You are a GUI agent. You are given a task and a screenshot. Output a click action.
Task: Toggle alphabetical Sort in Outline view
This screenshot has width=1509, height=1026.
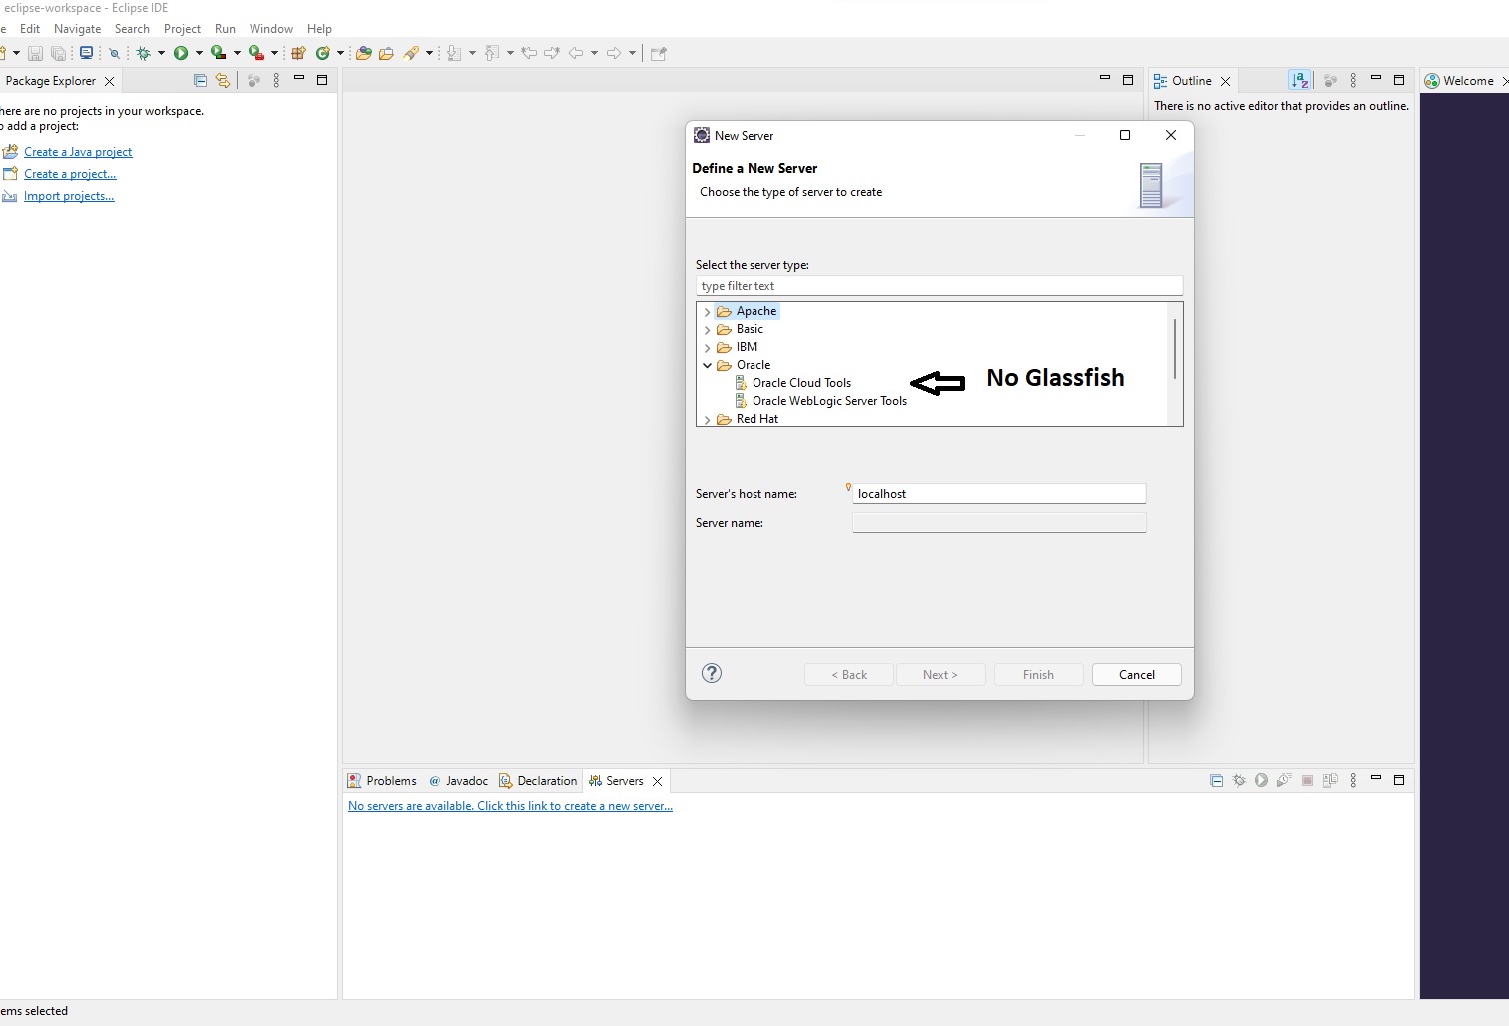pyautogui.click(x=1299, y=80)
